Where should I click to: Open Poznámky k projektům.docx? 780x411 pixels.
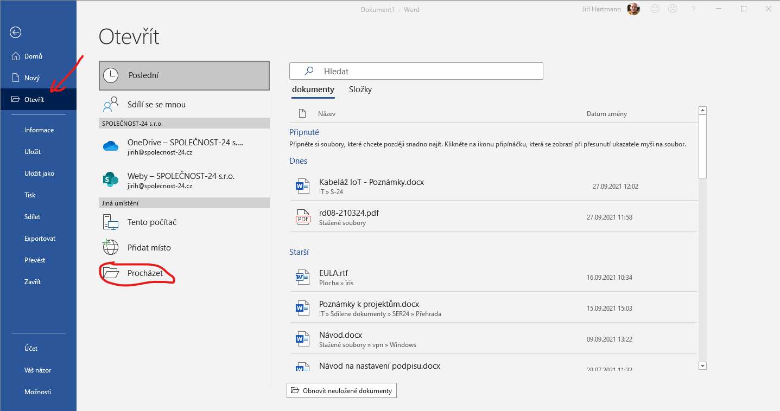click(x=494, y=308)
